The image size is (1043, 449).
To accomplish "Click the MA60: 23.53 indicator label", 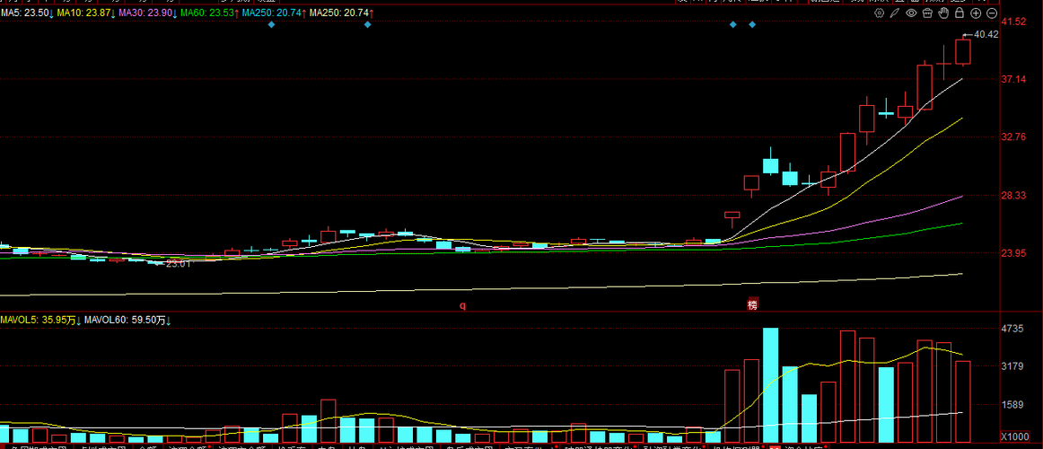I will [x=209, y=13].
